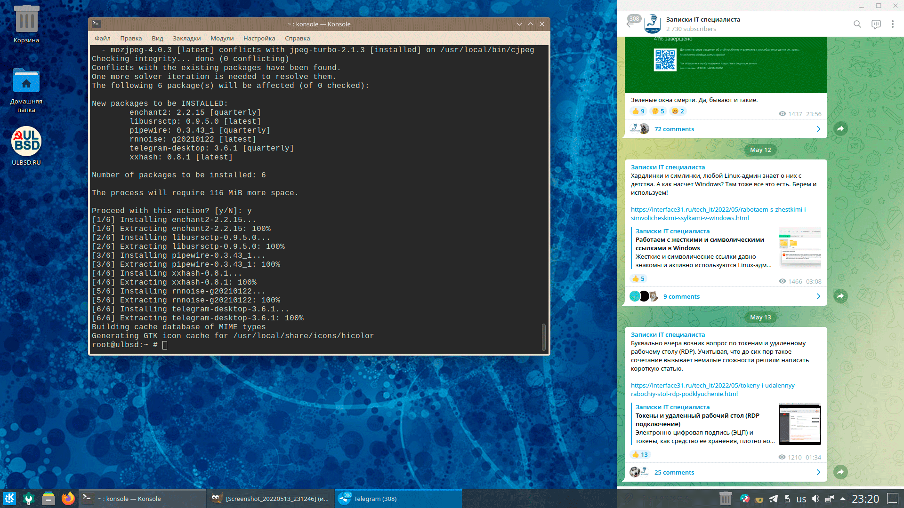Launch Firefox from the taskbar
Image resolution: width=904 pixels, height=508 pixels.
pyautogui.click(x=68, y=499)
